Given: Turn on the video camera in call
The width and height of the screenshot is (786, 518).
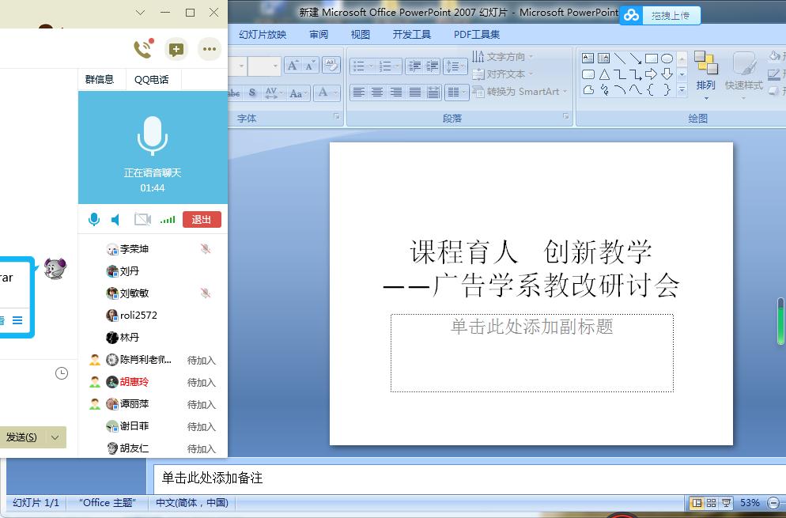Looking at the screenshot, I should [142, 219].
